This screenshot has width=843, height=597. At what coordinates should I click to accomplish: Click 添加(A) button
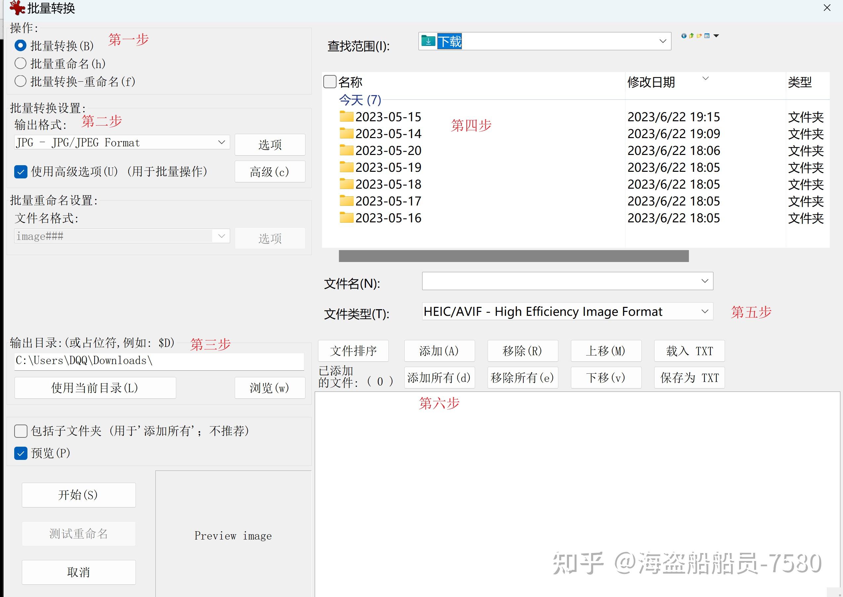(440, 351)
